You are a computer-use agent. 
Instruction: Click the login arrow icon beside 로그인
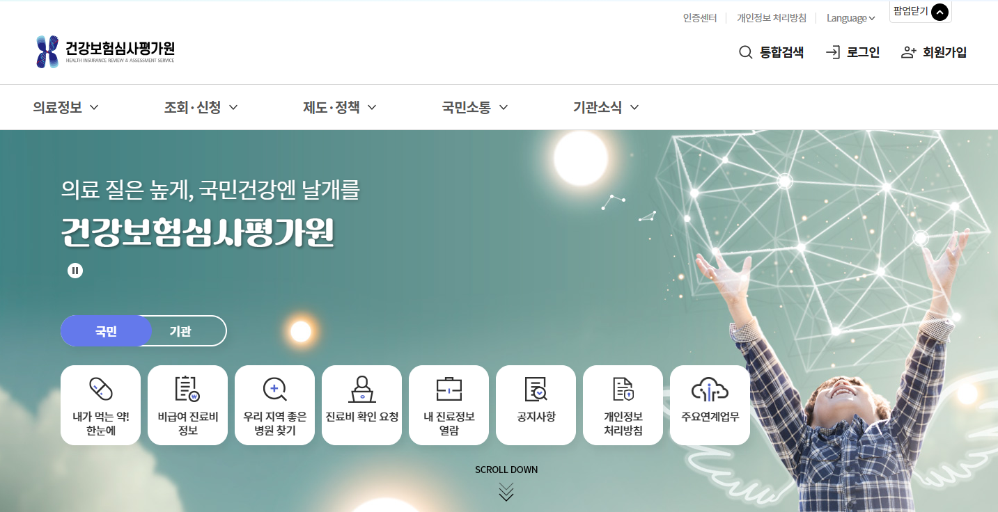coord(832,52)
